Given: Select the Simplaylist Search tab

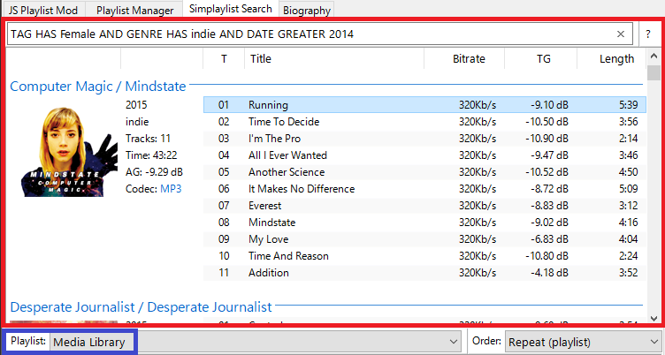Looking at the screenshot, I should (231, 9).
